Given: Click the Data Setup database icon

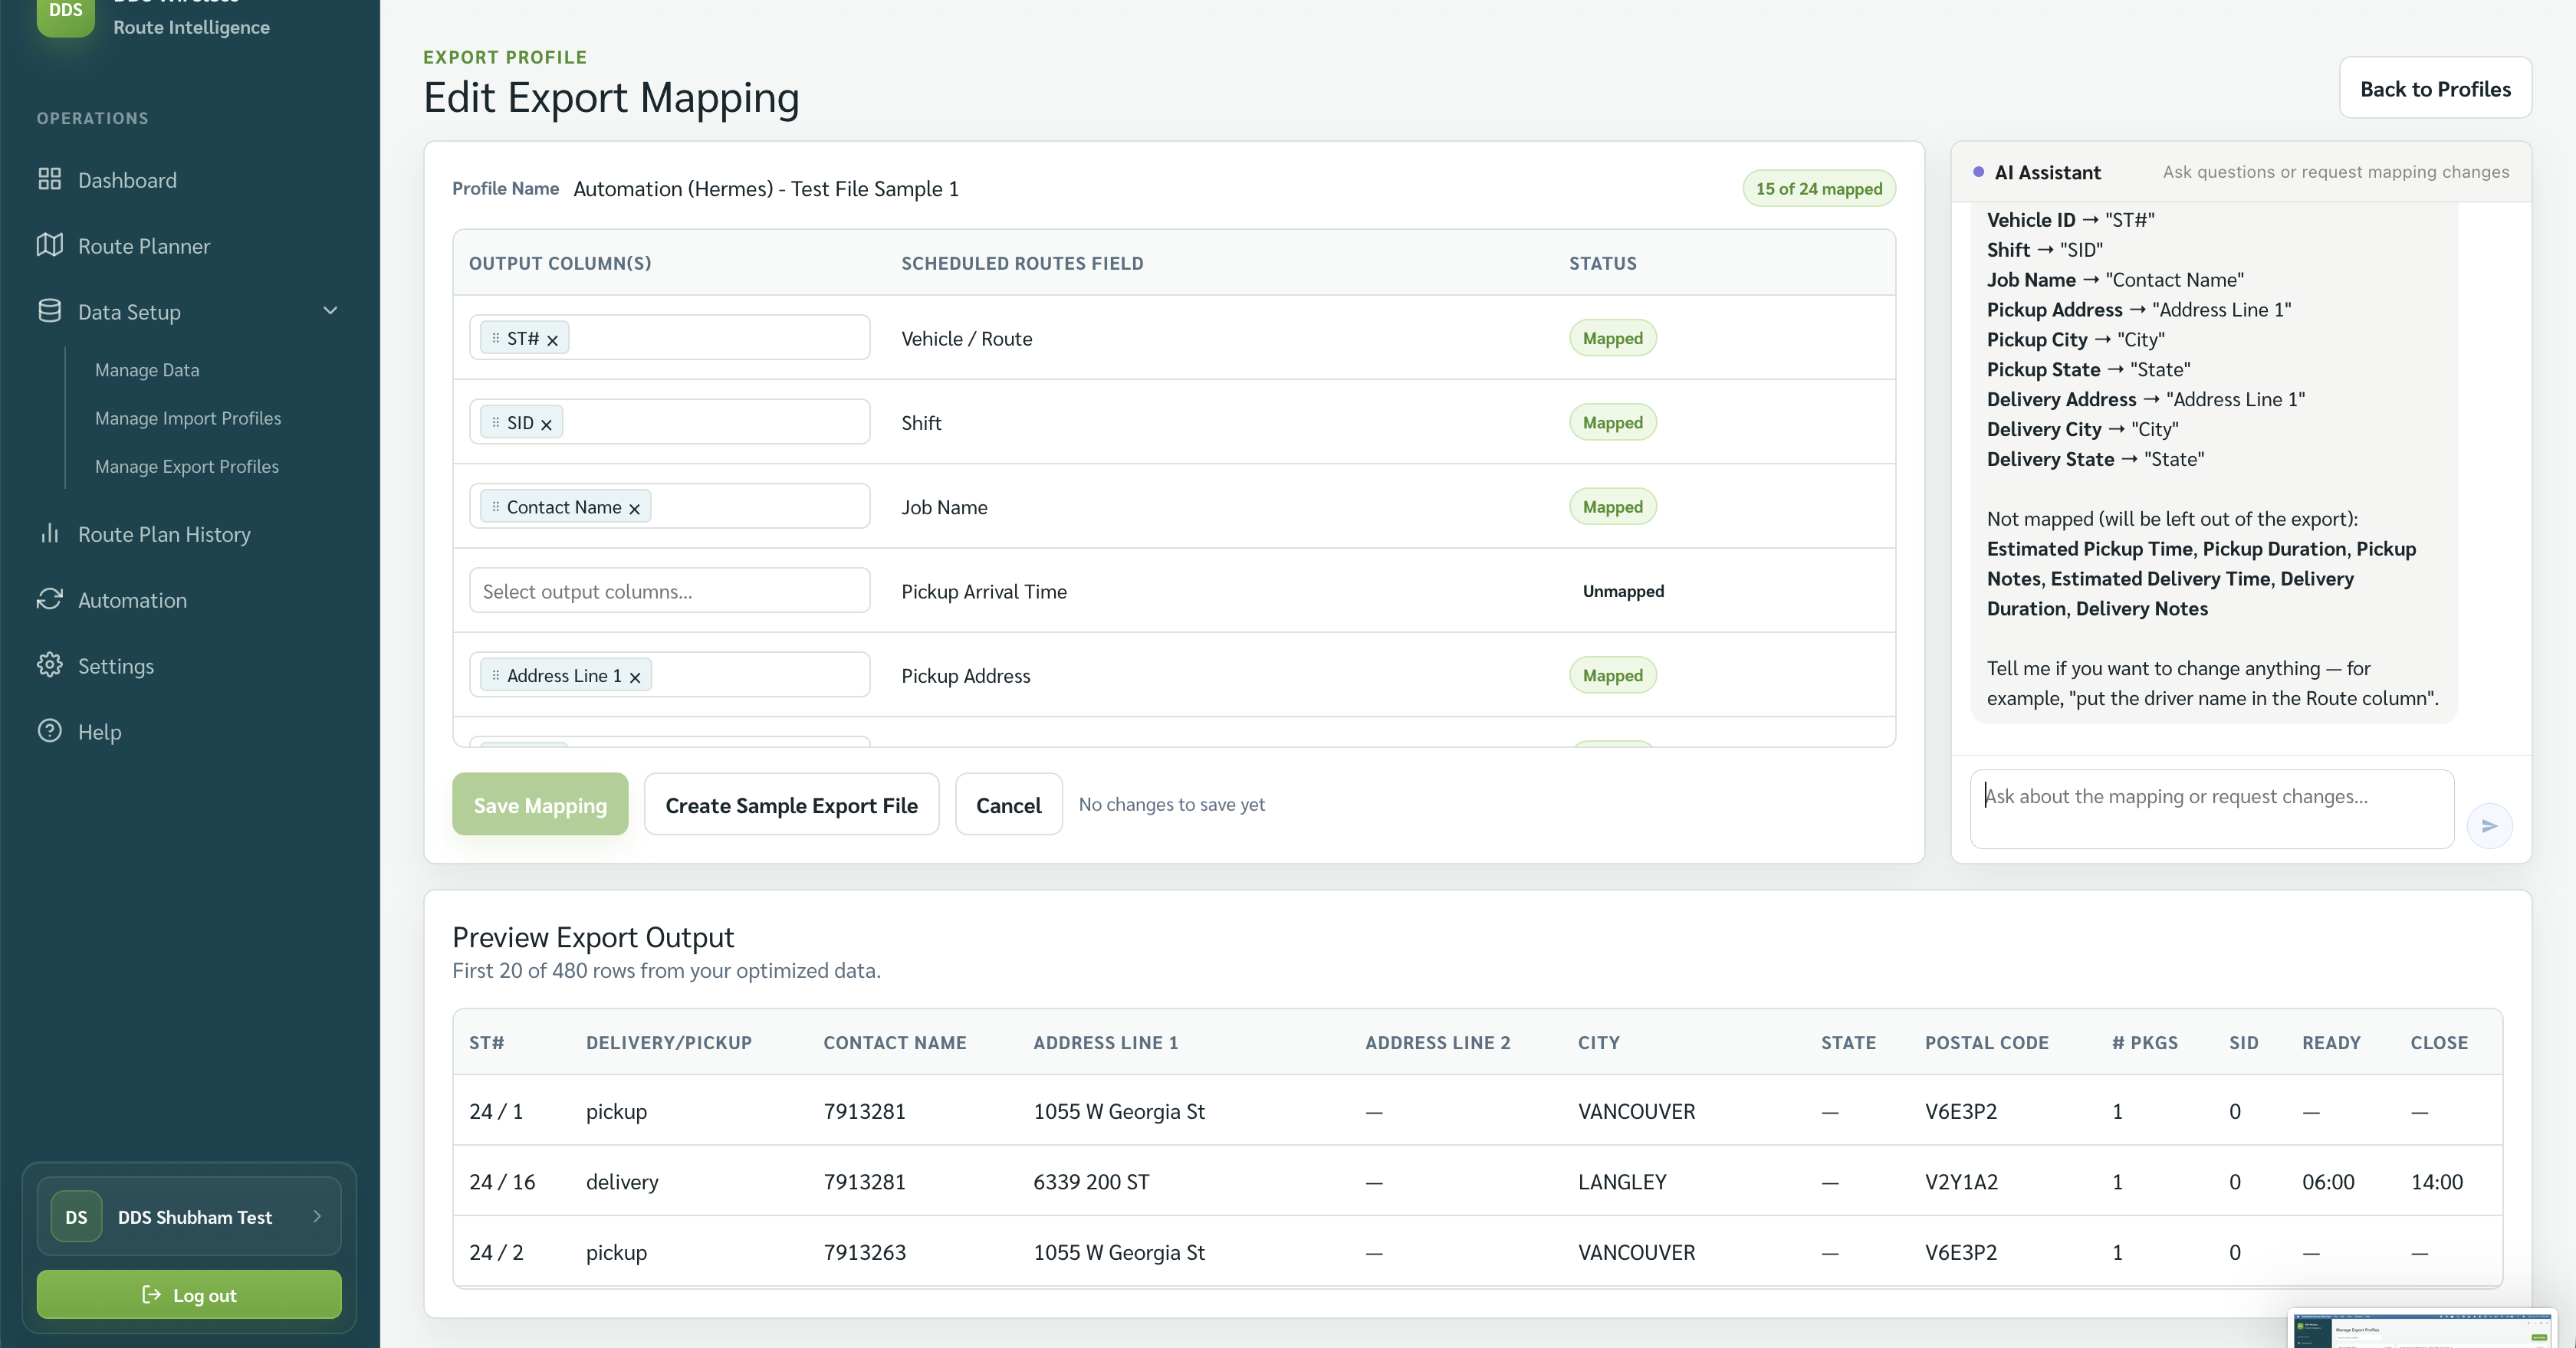Looking at the screenshot, I should 49,311.
